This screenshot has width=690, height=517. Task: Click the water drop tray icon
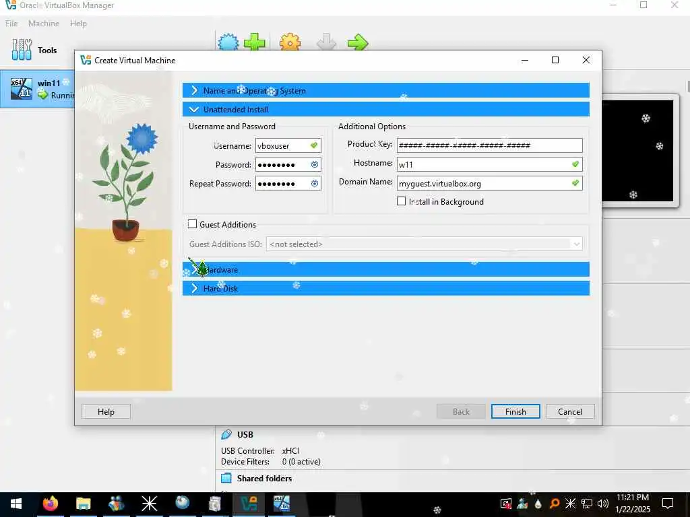pyautogui.click(x=538, y=504)
